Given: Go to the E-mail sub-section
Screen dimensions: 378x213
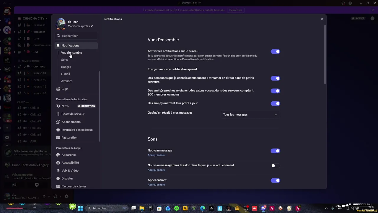Looking at the screenshot, I should pos(66,74).
